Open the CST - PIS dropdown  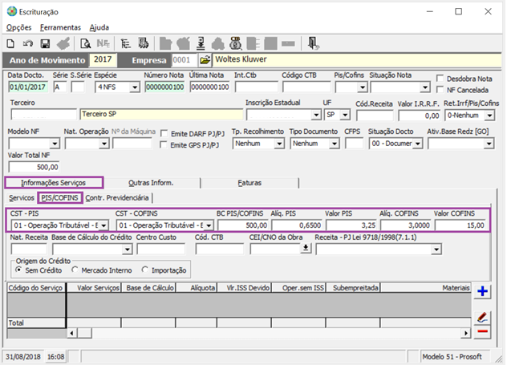click(103, 225)
